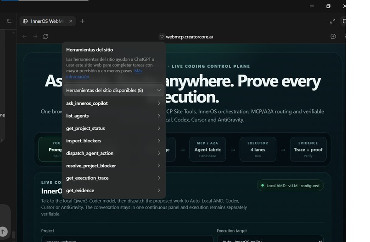This screenshot has width=370, height=242.
Task: Click the 'MCP / A2A Agent fabric' card
Action: (207, 149)
